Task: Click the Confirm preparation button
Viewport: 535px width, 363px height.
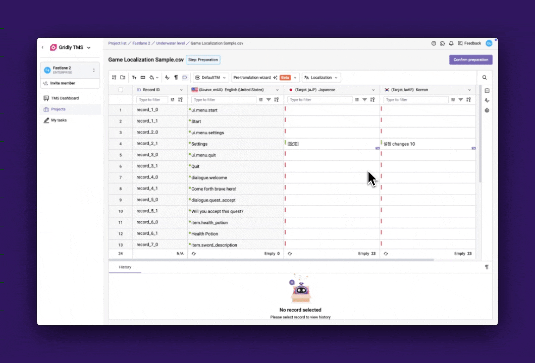Action: [x=470, y=59]
